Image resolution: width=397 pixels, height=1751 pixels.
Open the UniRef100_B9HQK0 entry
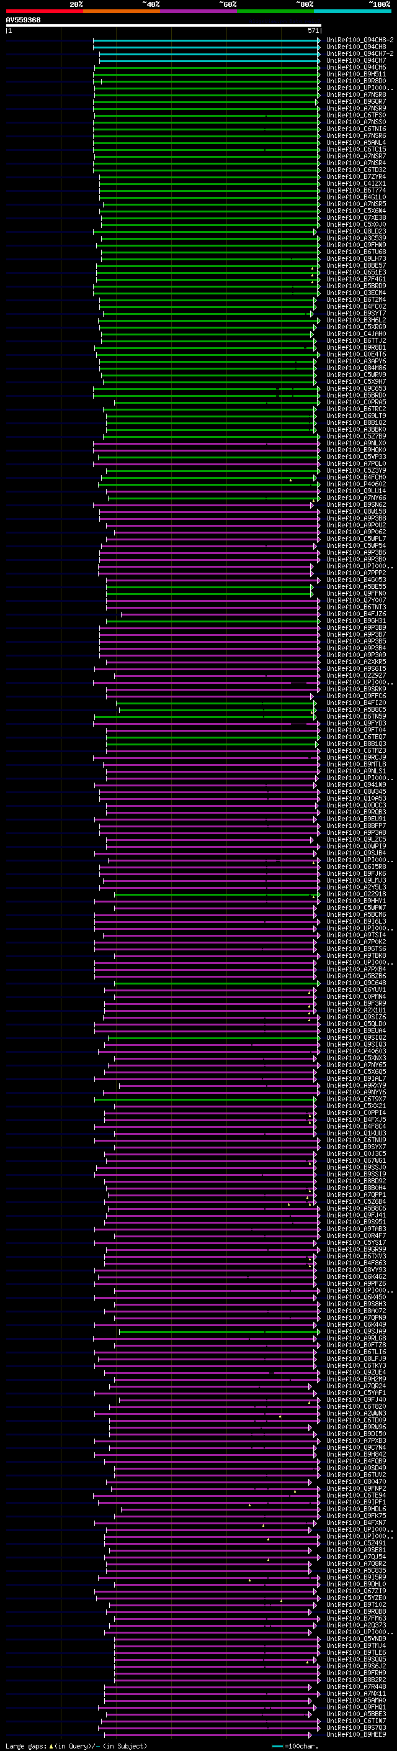356,450
